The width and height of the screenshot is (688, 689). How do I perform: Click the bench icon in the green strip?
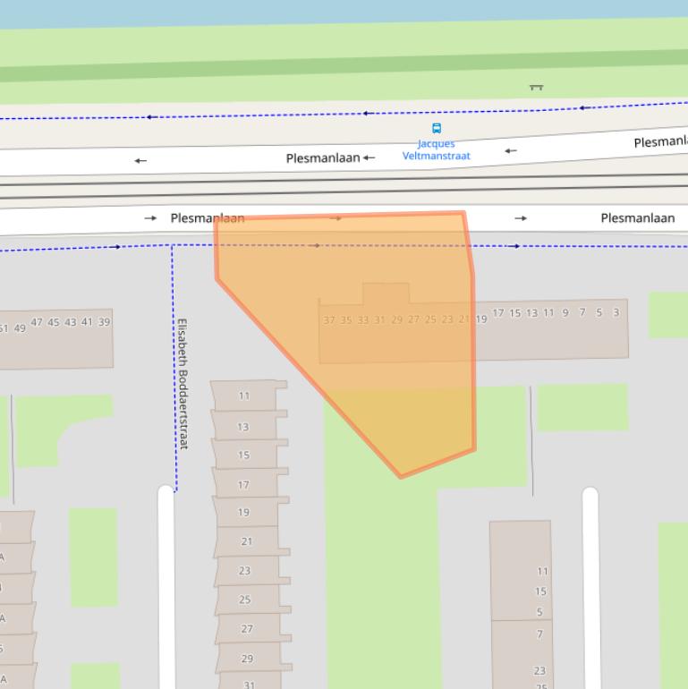pyautogui.click(x=536, y=87)
